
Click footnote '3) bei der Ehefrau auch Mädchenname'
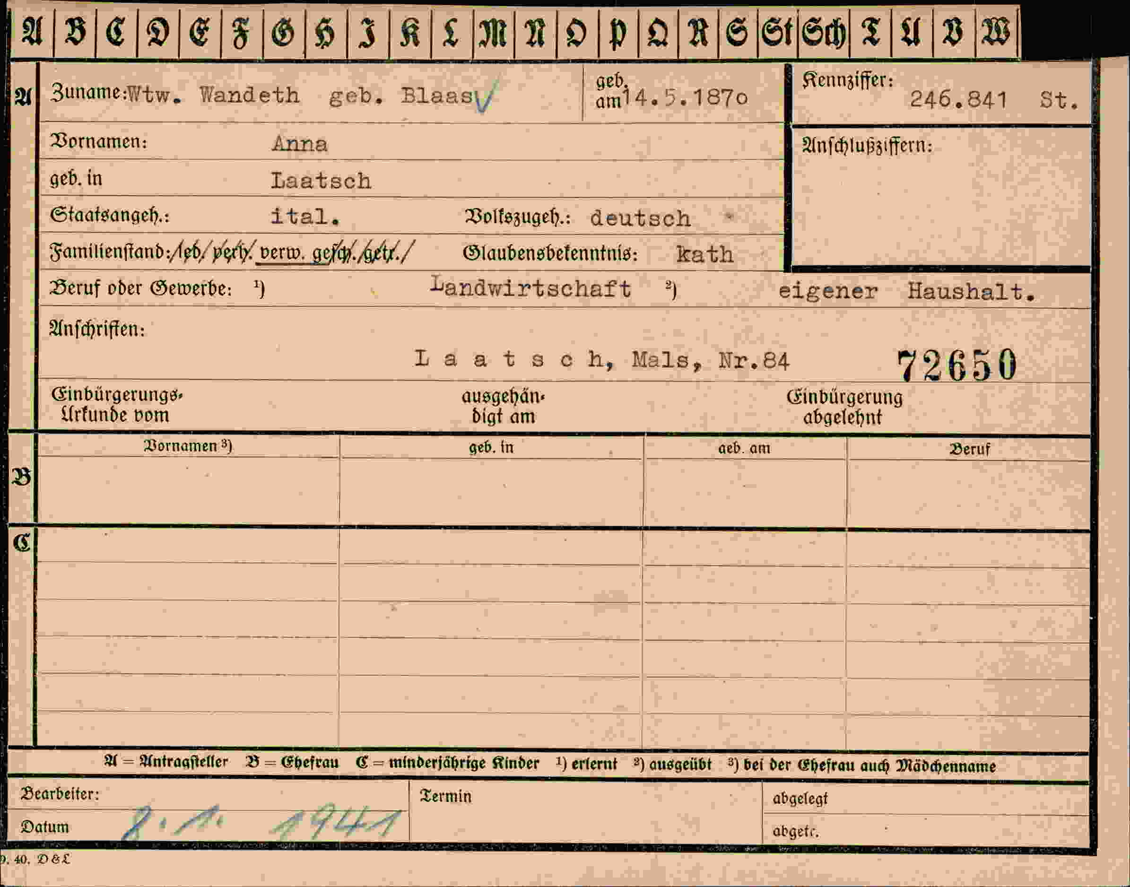point(862,765)
